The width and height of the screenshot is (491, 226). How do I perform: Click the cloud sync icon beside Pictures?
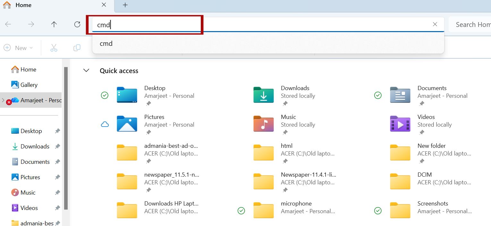(105, 124)
